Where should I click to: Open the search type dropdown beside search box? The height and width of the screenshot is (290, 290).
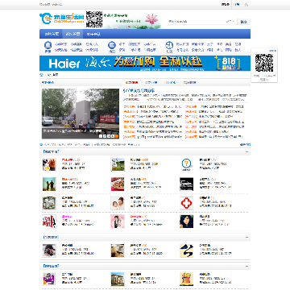point(230,22)
